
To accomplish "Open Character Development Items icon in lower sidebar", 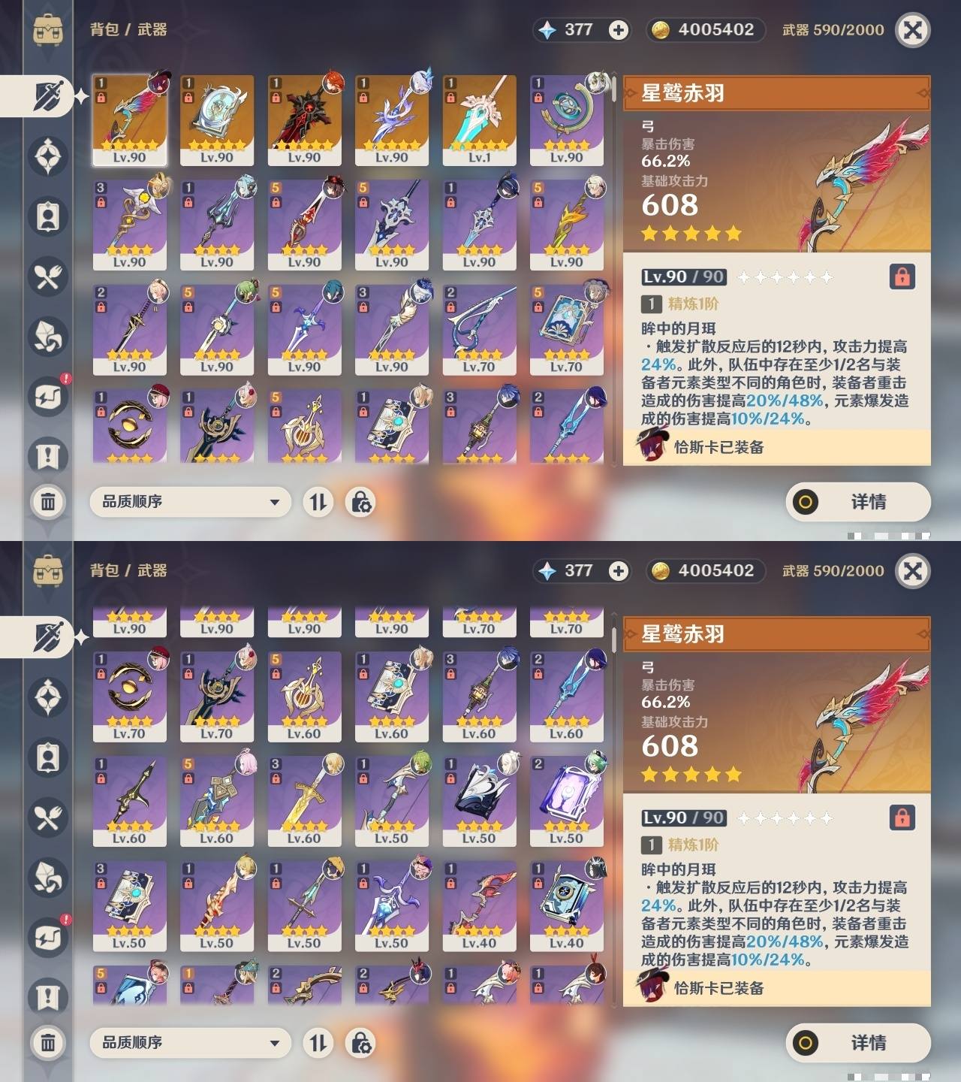I will click(x=48, y=757).
